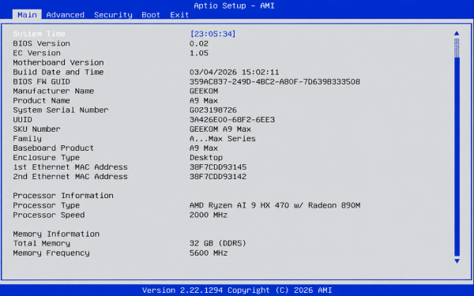
Task: Click the Motherboard Version label
Action: coord(58,62)
